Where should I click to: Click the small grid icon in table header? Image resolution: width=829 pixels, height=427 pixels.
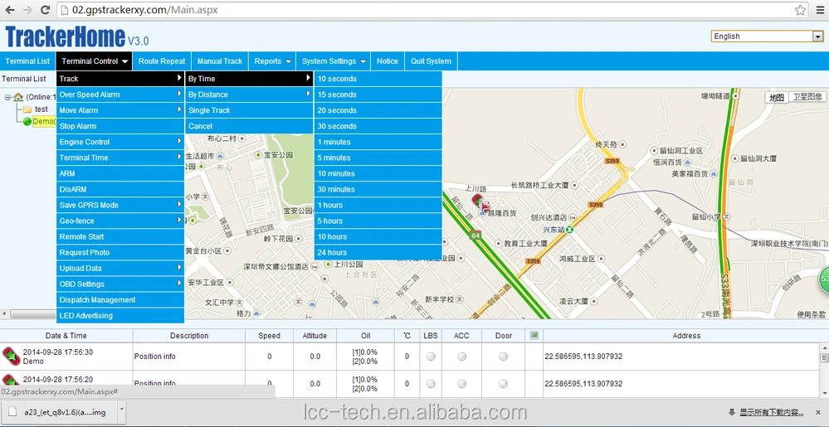pos(534,336)
